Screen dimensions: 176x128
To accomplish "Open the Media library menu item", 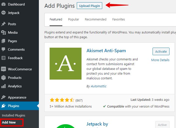I will pyautogui.click(x=13, y=33).
